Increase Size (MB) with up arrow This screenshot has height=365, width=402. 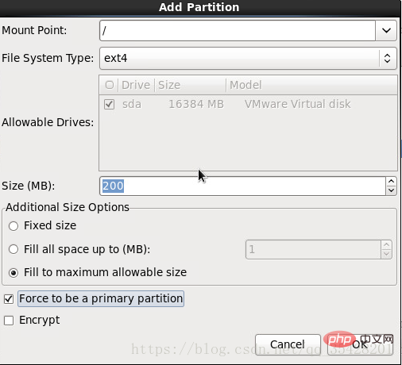[x=391, y=182]
